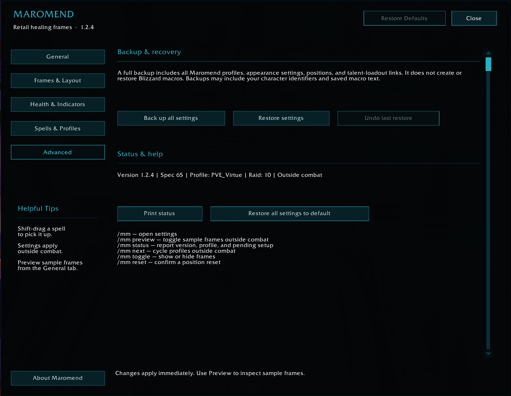
Task: Open the General settings tab
Action: click(58, 57)
